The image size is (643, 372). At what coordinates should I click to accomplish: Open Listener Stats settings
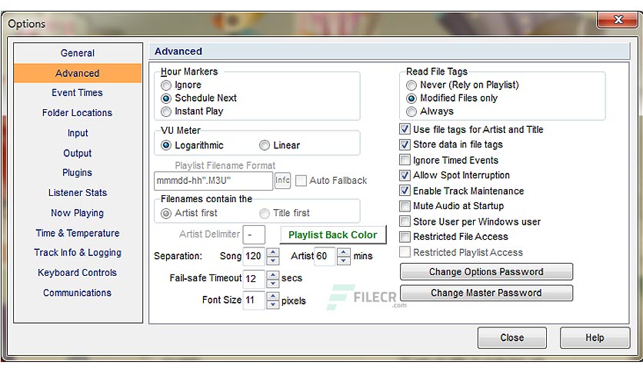click(78, 193)
